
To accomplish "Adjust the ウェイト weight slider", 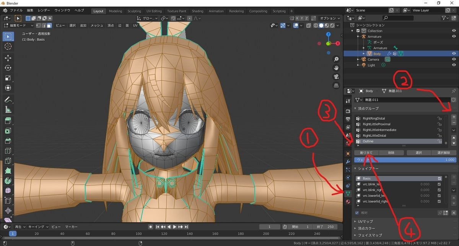I will pos(405,160).
